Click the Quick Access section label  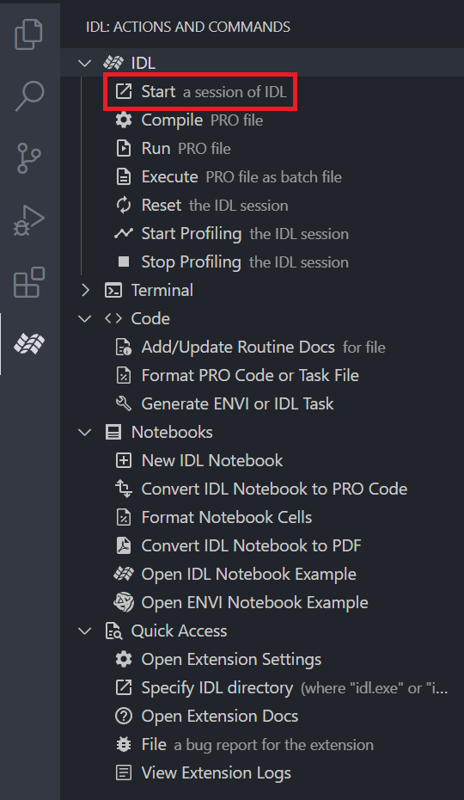(179, 631)
